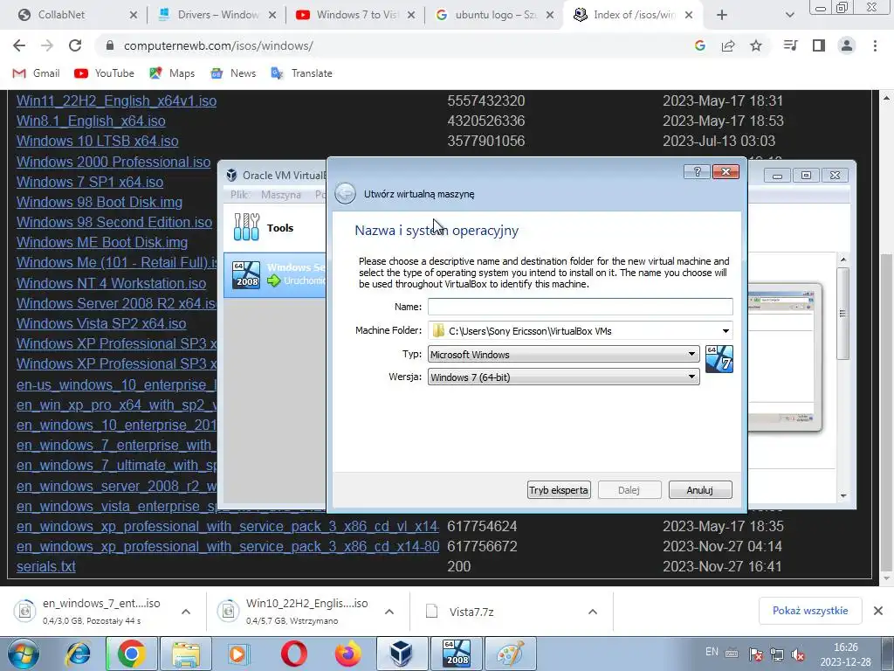The height and width of the screenshot is (671, 894).
Task: Select the Windows Server 2008 VM entry
Action: point(275,275)
